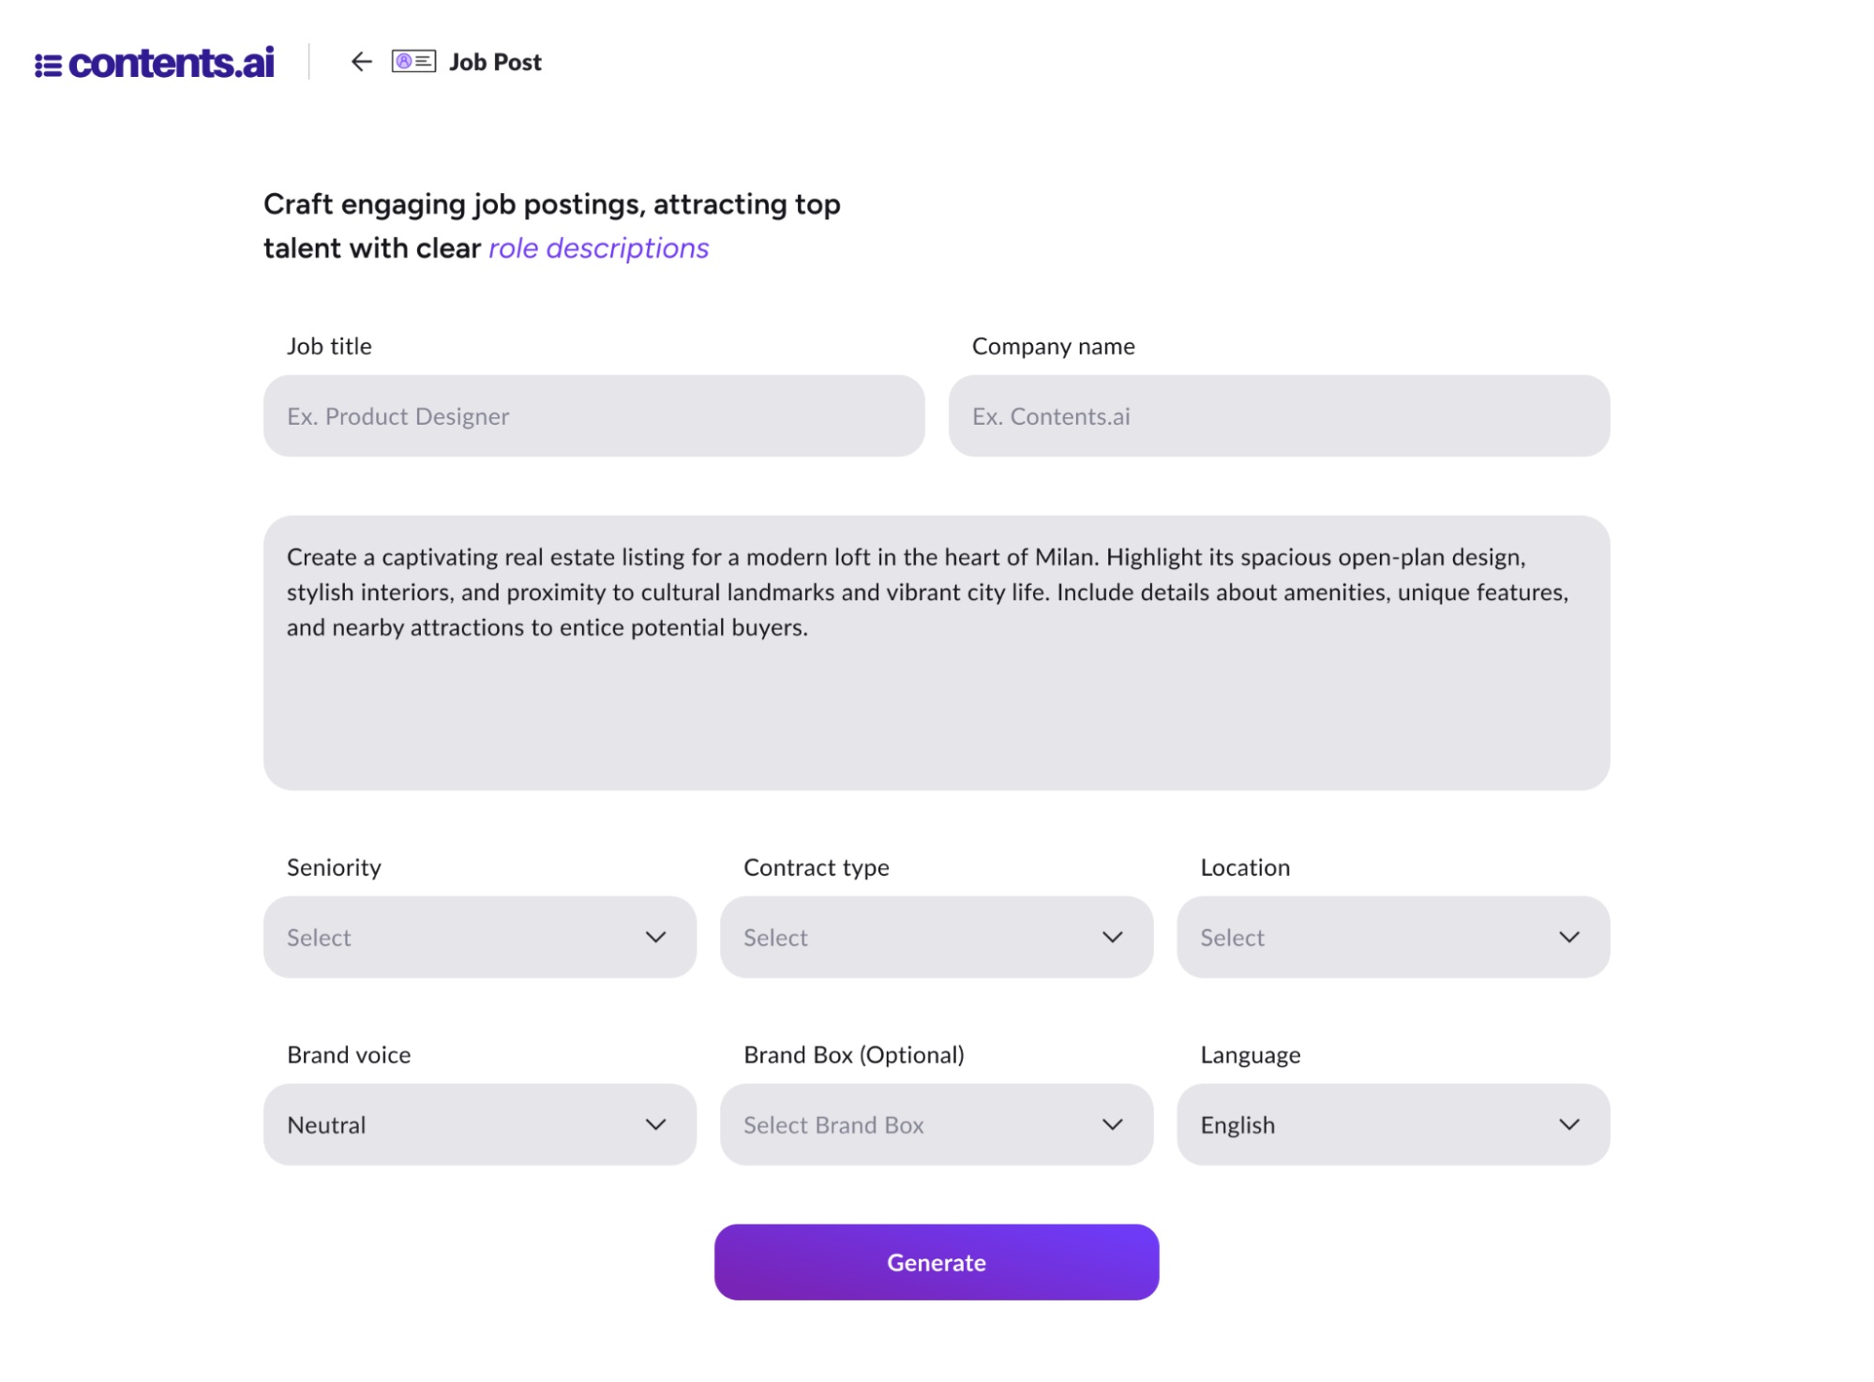Click the Job Post card icon

[413, 62]
